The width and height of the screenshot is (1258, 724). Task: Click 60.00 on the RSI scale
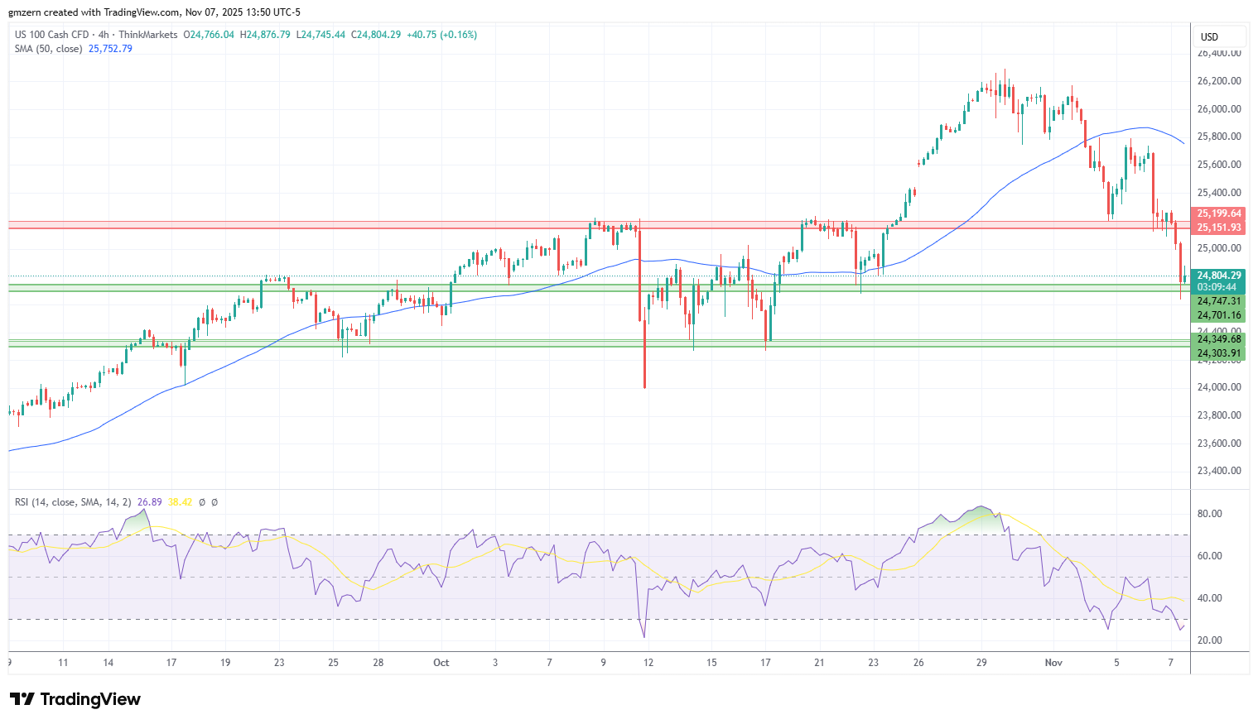point(1210,556)
